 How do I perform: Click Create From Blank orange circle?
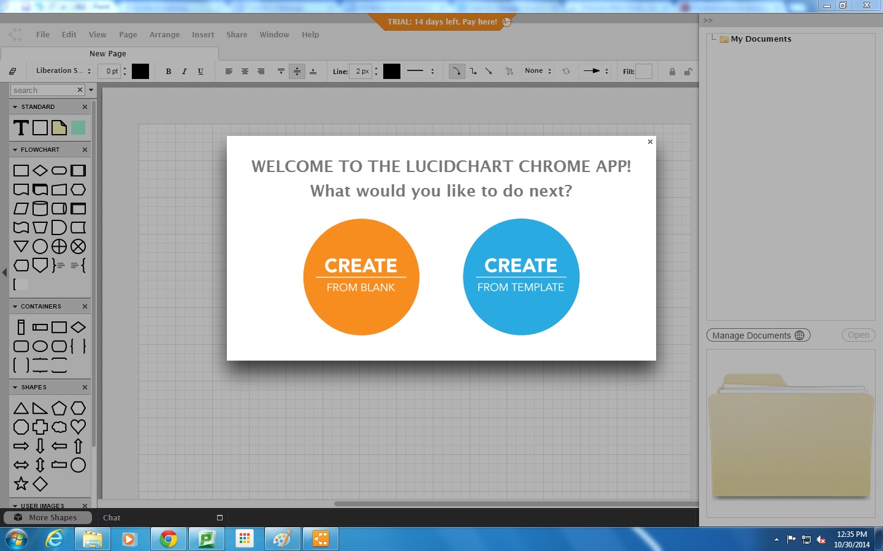pyautogui.click(x=361, y=277)
